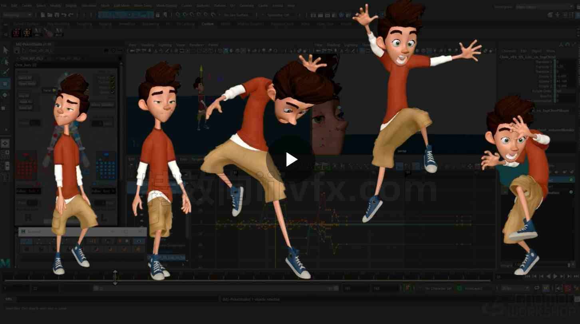Open the Arnold menu
Viewport: 580px width, 324px height.
(x=278, y=6)
